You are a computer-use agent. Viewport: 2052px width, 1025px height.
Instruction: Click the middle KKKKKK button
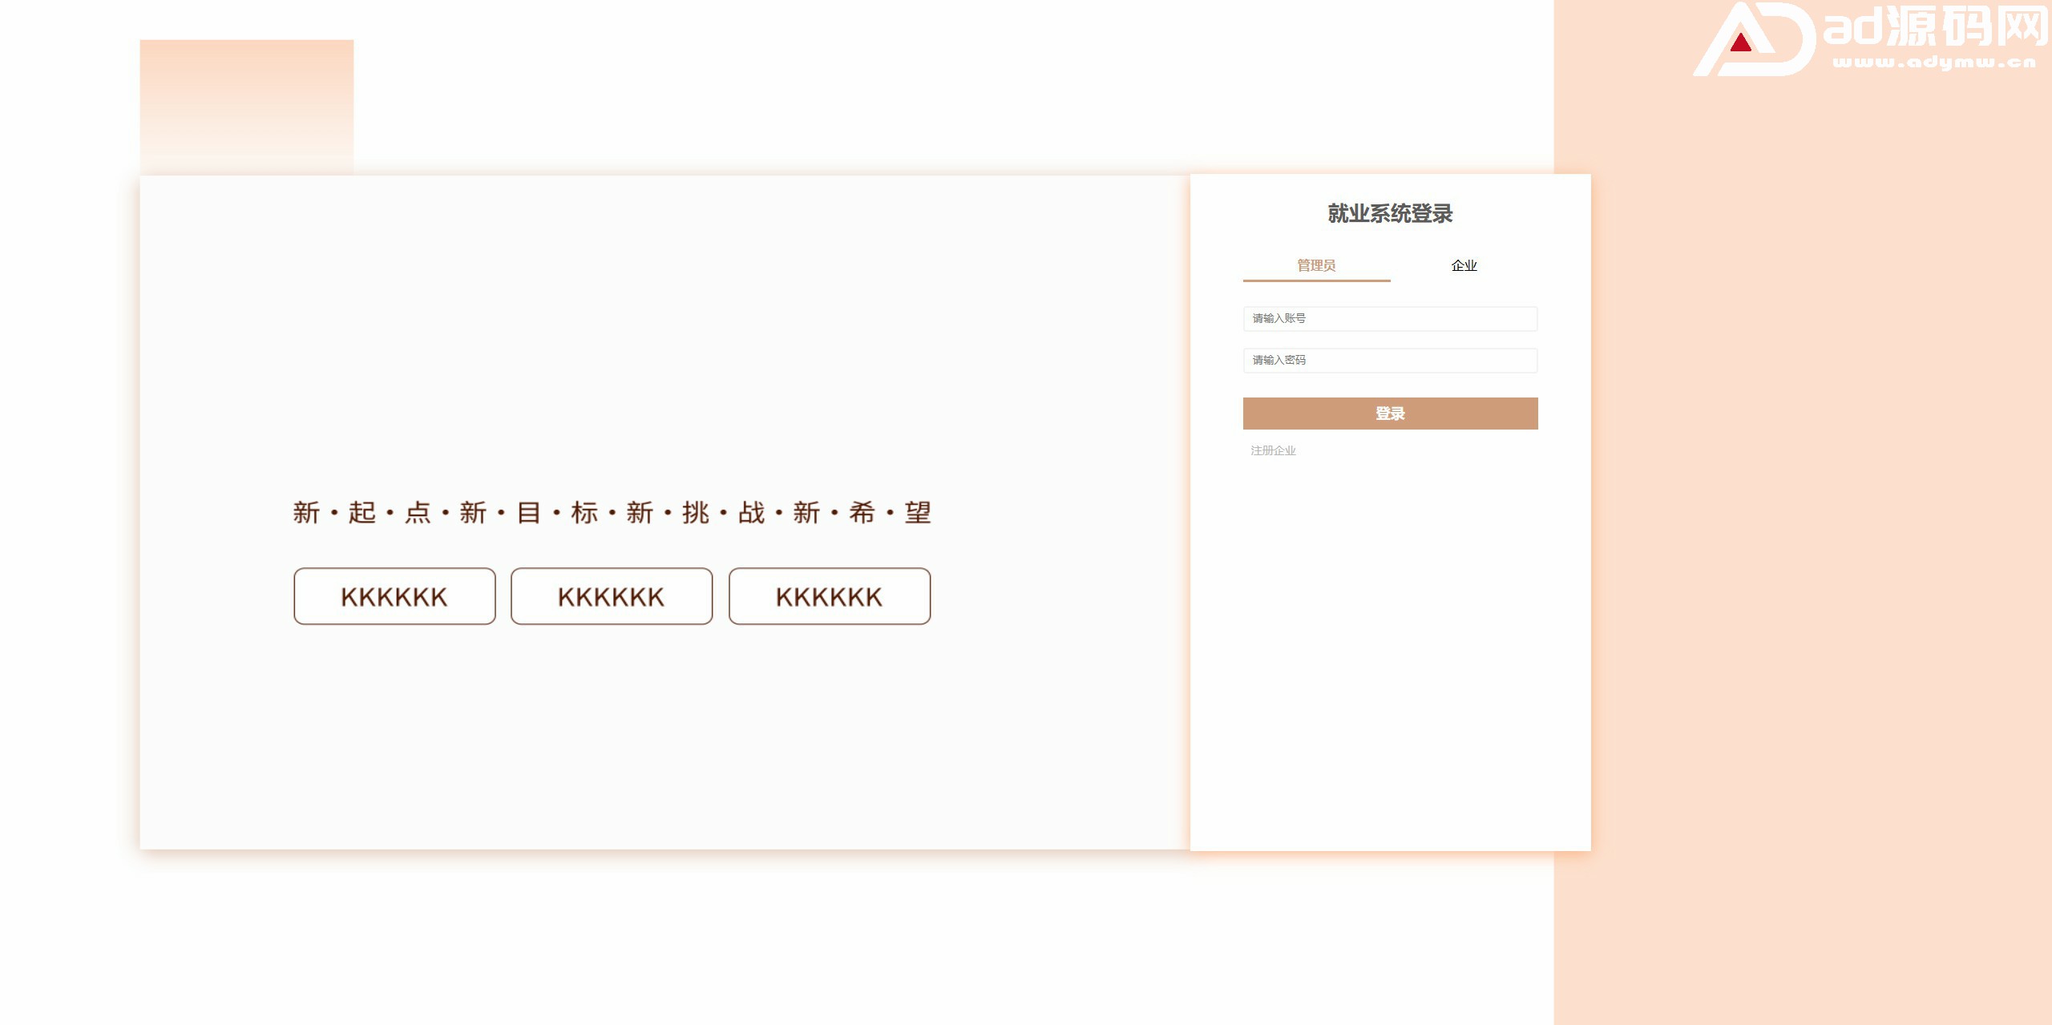(x=612, y=596)
